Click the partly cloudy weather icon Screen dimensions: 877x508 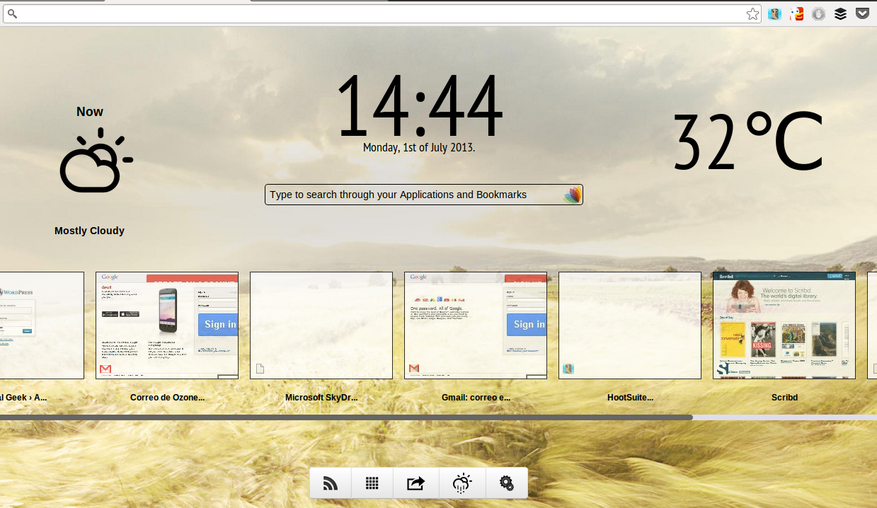click(x=96, y=161)
